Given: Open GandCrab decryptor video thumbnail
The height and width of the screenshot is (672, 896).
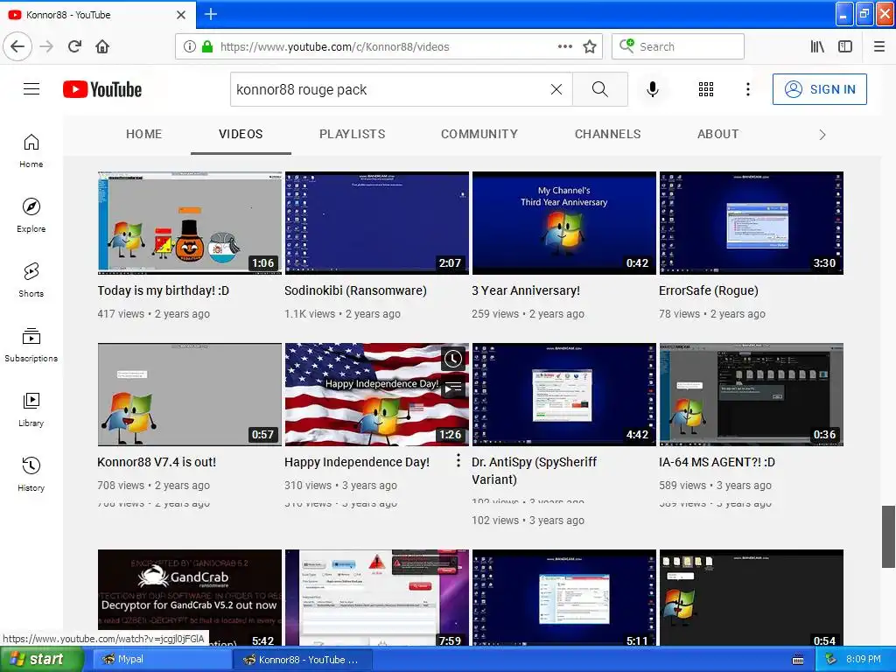Looking at the screenshot, I should (190, 598).
